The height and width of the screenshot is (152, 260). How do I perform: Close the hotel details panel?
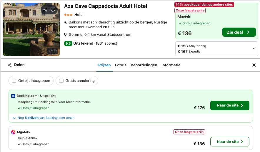tap(254, 65)
